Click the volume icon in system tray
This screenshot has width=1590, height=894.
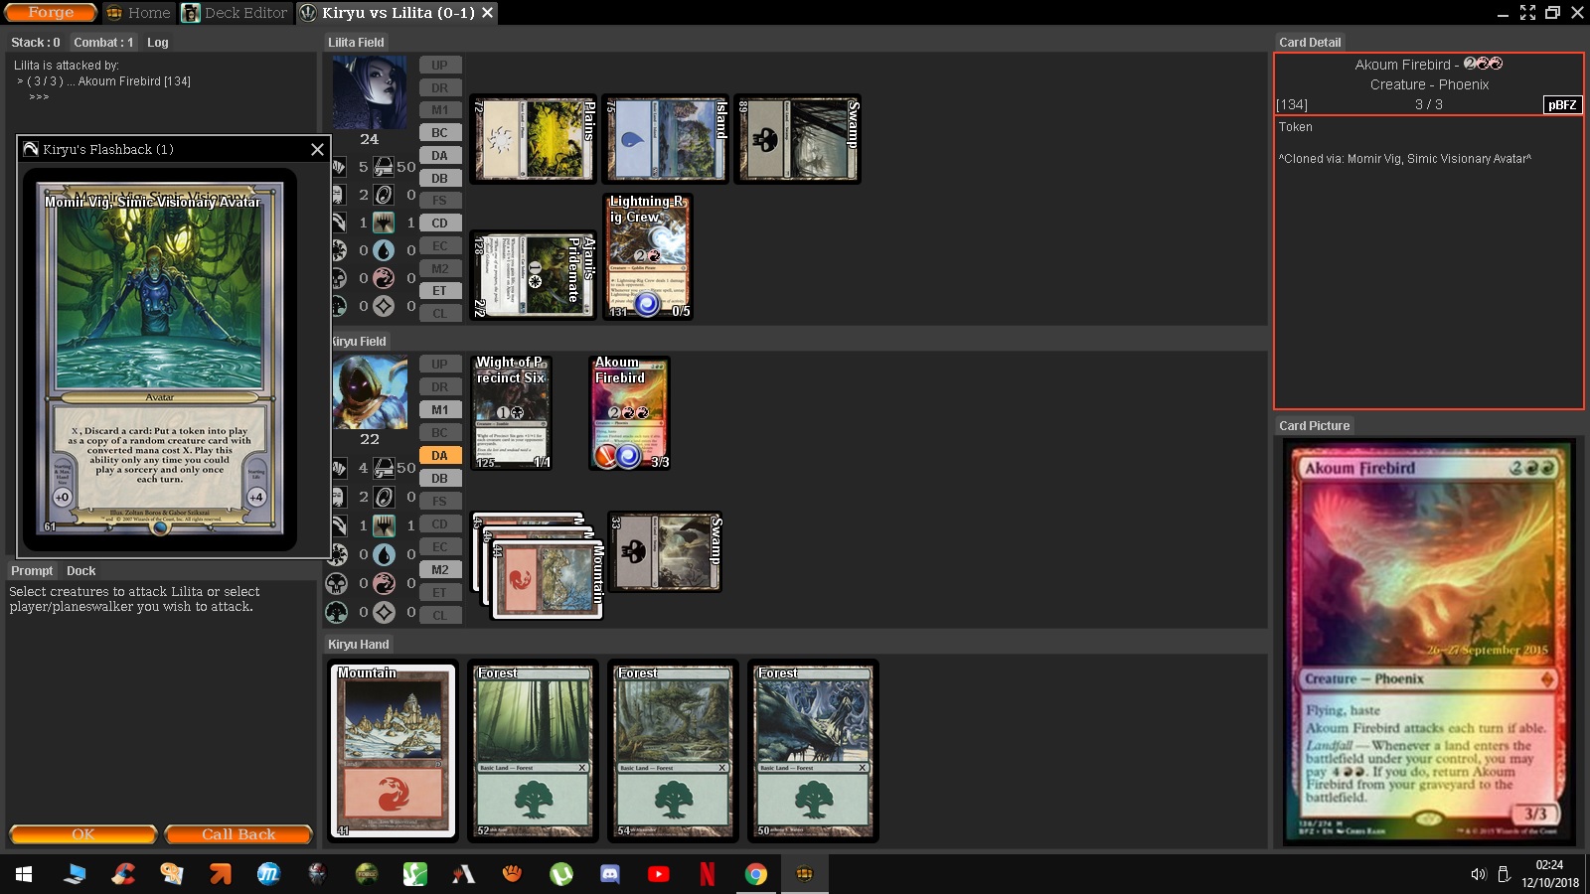(1478, 874)
